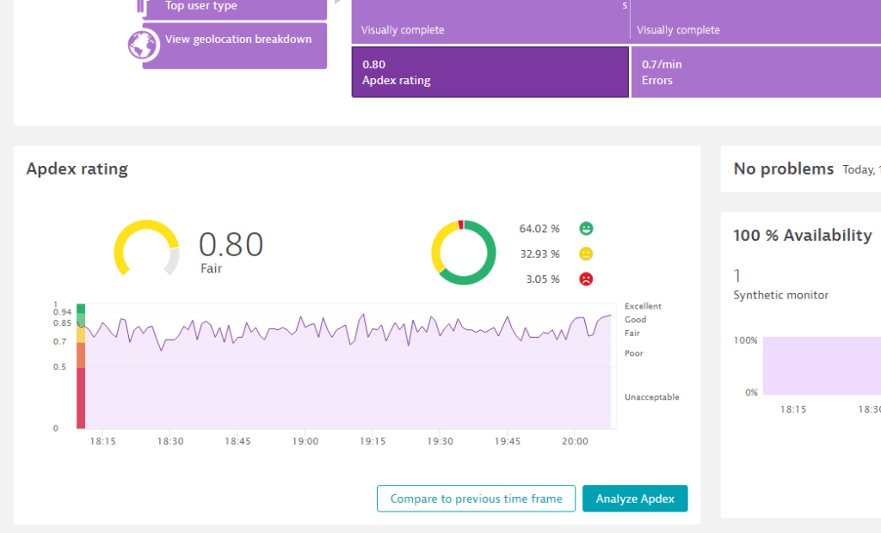Click the Top user type button
The height and width of the screenshot is (533, 881).
[234, 7]
